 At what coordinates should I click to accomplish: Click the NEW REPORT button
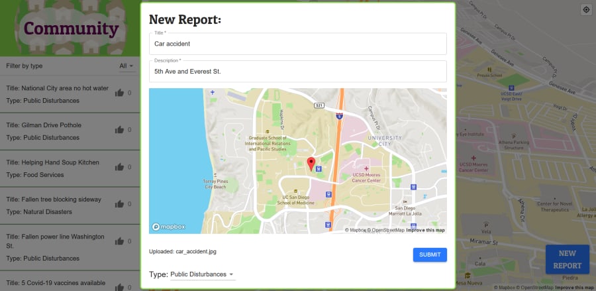[567, 259]
